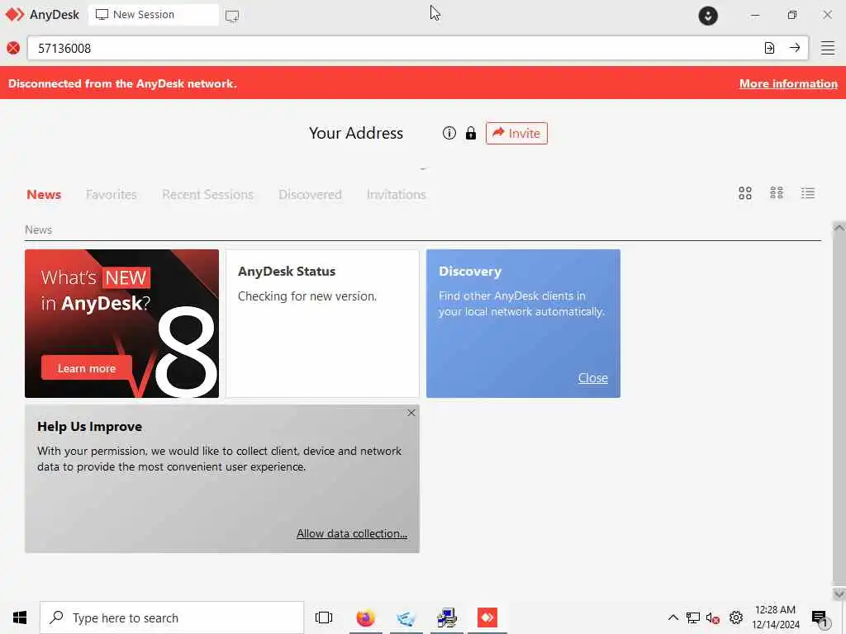Click the settings gear tray icon
Image resolution: width=846 pixels, height=634 pixels.
735,617
